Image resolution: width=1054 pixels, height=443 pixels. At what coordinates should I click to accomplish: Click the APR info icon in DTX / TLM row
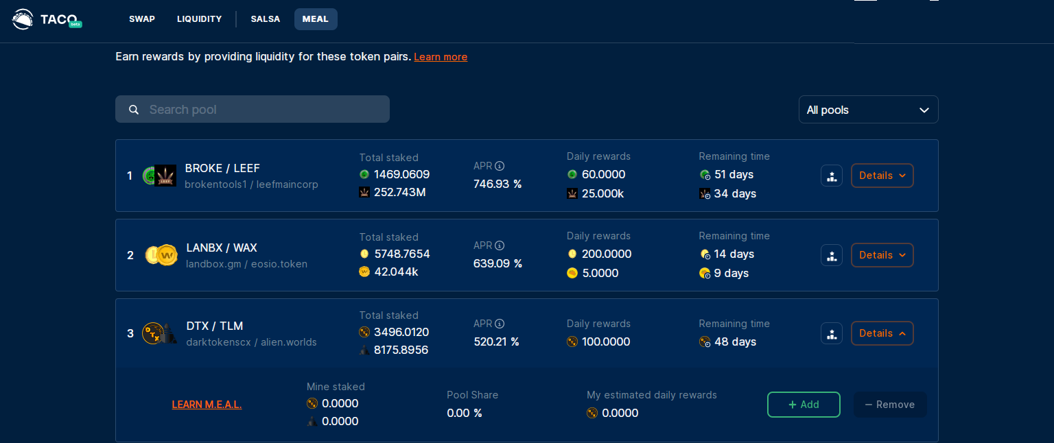500,324
